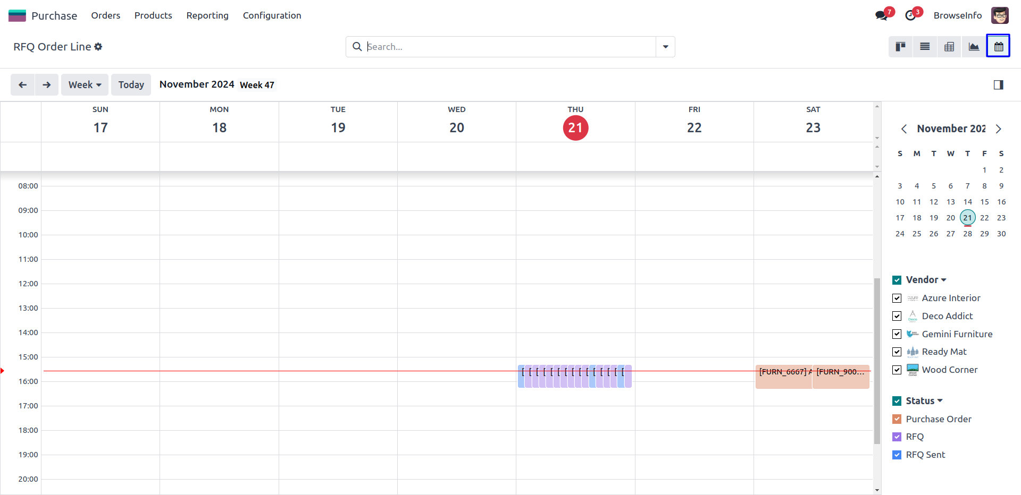Expand the search options dropdown arrow
The height and width of the screenshot is (495, 1021).
click(665, 47)
